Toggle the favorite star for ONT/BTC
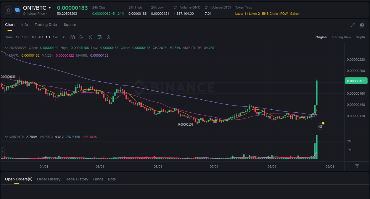Viewport: 370px width, 199px height. click(8, 10)
